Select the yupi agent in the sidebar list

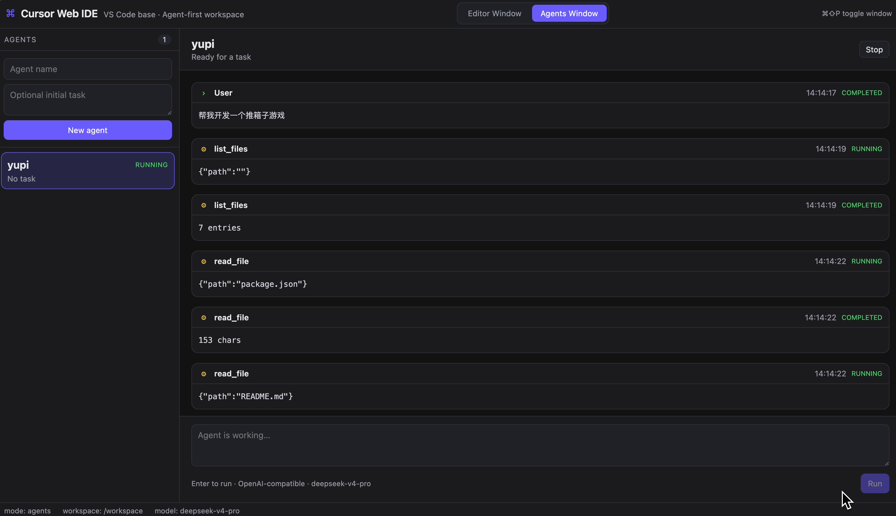coord(88,171)
